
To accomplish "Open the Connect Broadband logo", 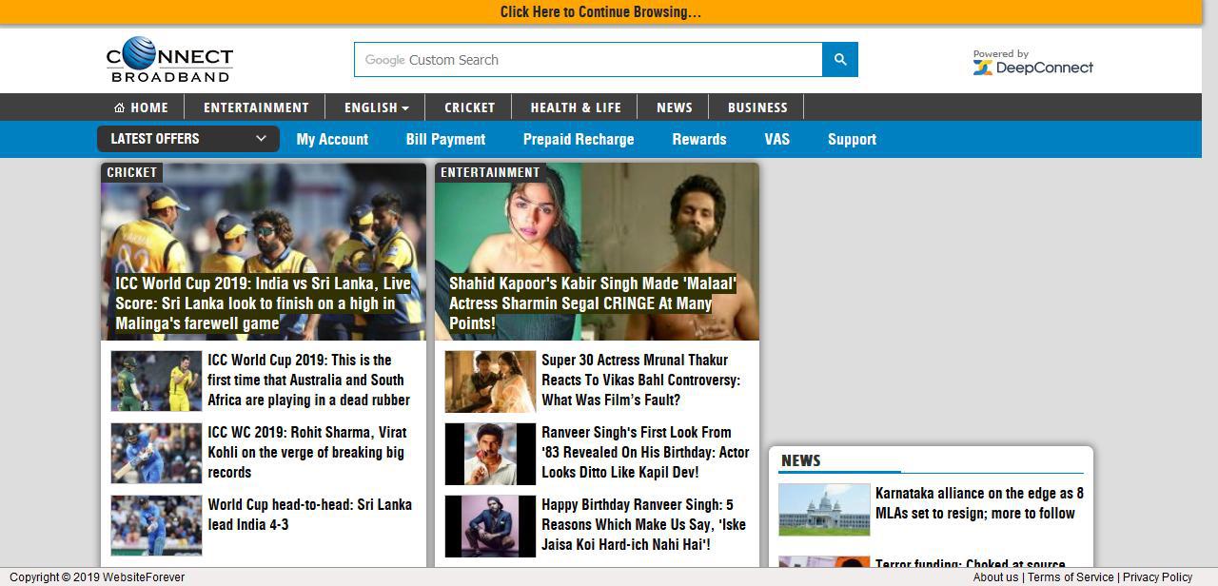I will click(x=169, y=59).
